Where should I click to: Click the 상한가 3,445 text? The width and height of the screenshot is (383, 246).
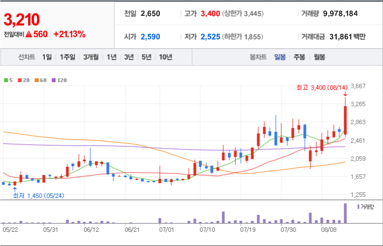coord(243,14)
